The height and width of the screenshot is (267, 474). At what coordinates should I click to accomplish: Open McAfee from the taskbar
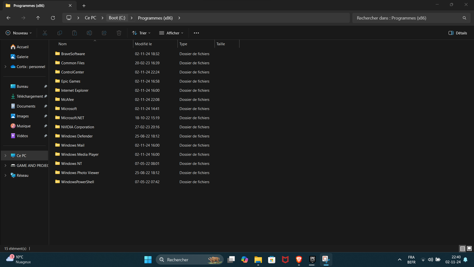pyautogui.click(x=285, y=259)
